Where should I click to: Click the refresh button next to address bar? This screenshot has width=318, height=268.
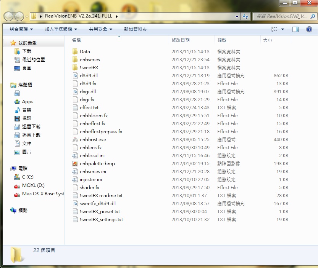pyautogui.click(x=245, y=16)
